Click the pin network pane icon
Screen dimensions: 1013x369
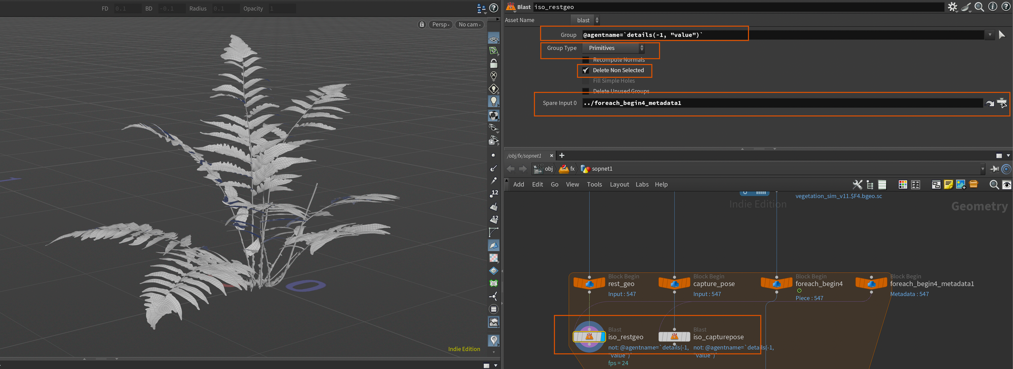994,169
